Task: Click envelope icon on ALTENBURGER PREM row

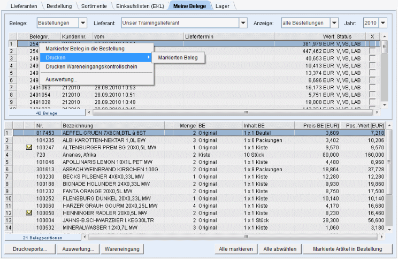Action: 29,147
